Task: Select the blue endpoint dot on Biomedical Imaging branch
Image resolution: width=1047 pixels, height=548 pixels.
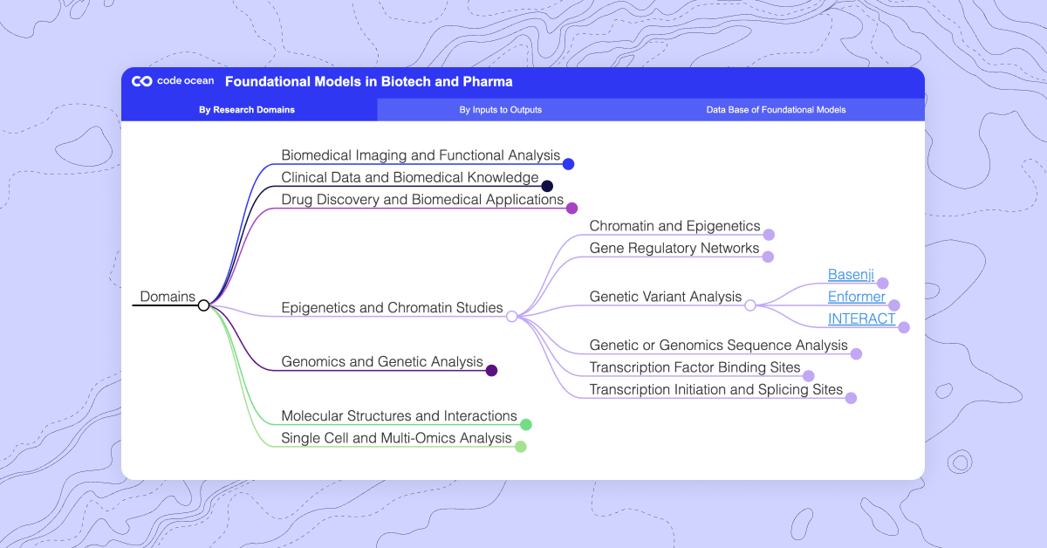Action: pyautogui.click(x=568, y=163)
